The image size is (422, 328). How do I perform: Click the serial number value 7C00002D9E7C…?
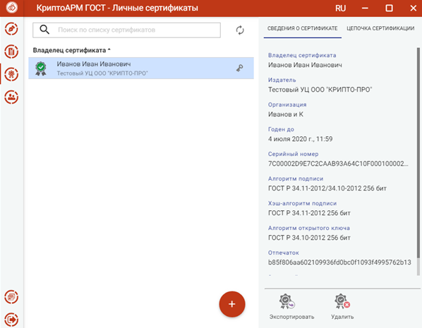coord(338,164)
